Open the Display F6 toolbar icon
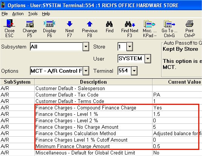Viewport: 202px width, 156px height. pyautogui.click(x=49, y=23)
